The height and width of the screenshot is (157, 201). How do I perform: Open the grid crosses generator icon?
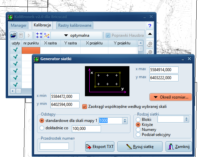point(39,35)
